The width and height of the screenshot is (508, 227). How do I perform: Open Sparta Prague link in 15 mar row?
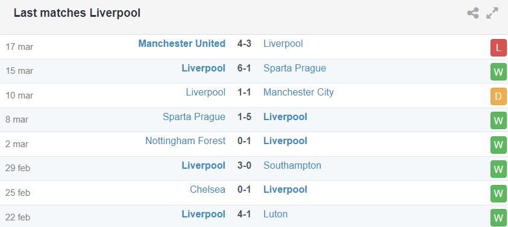pos(295,68)
